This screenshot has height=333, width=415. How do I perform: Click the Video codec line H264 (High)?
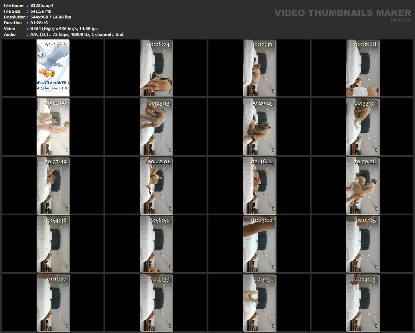[64, 29]
